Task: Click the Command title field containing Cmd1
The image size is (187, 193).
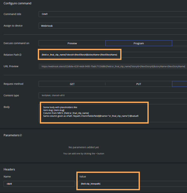Action: pos(113,14)
